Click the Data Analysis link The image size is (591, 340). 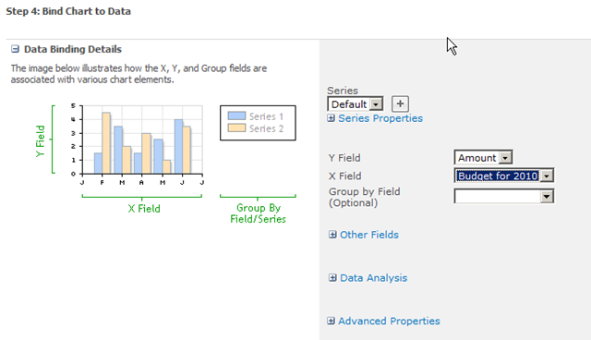373,278
